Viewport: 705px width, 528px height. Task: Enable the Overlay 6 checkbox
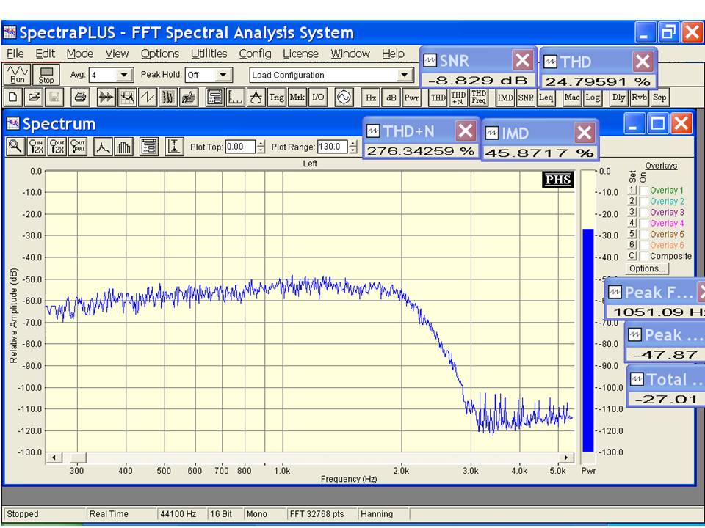tap(644, 245)
